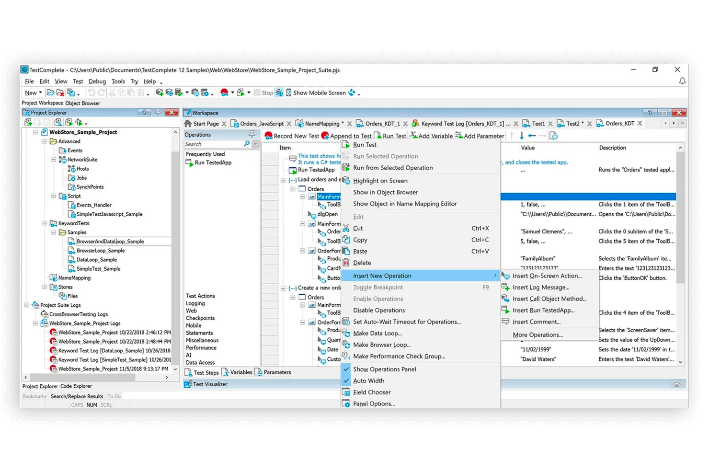This screenshot has height=473, width=709.
Task: Select BrowserAndDataLoop_Sample in tree
Action: 110,242
